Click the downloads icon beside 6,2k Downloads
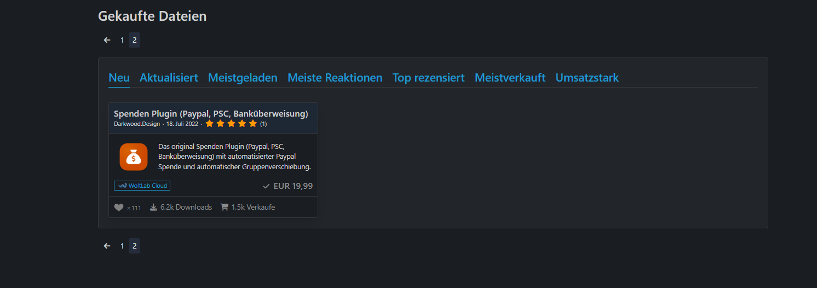 [153, 208]
